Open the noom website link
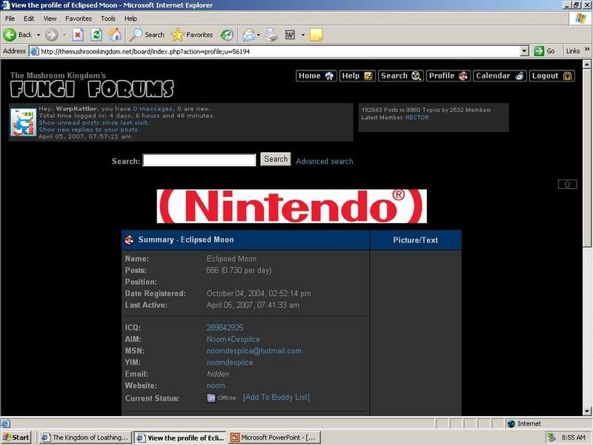The height and width of the screenshot is (445, 593). point(216,386)
